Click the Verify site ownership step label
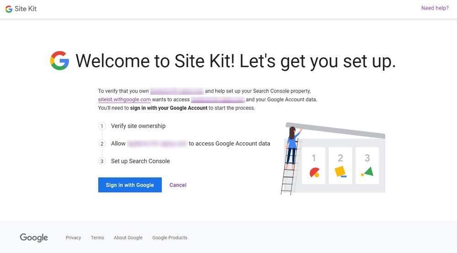 pyautogui.click(x=138, y=126)
